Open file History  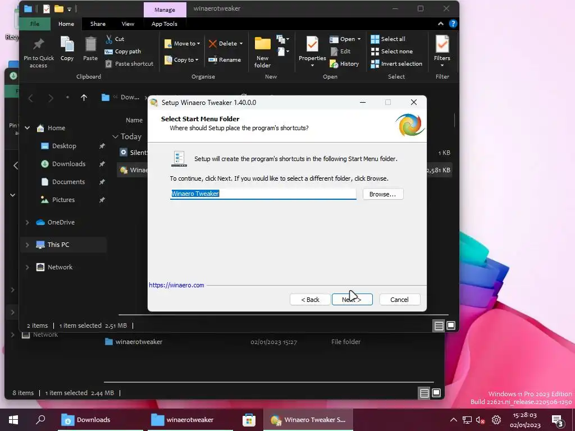tap(344, 64)
